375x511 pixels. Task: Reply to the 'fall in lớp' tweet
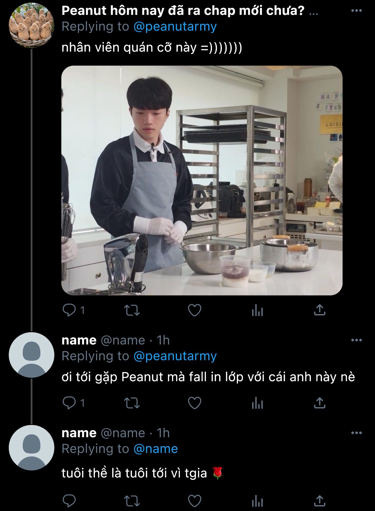69,403
